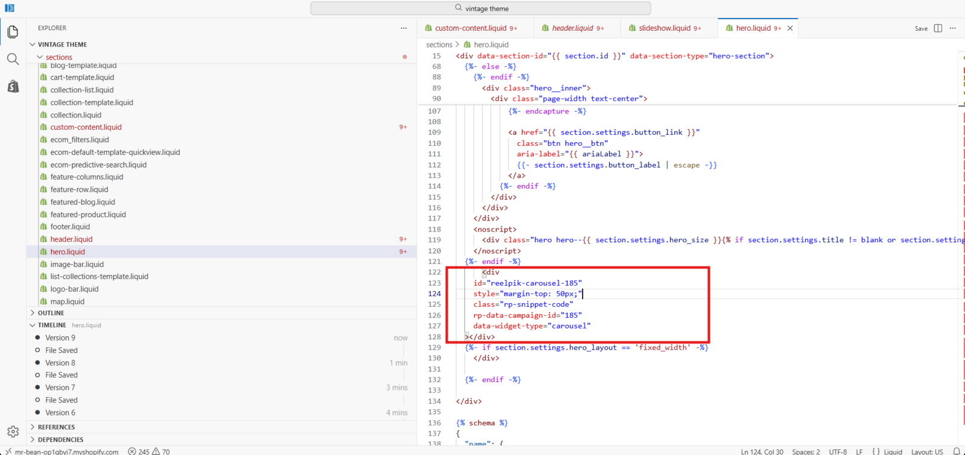This screenshot has width=965, height=455.
Task: Select Version 8 in timeline
Action: coord(60,363)
